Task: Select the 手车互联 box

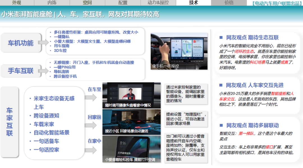Action: 21,71
